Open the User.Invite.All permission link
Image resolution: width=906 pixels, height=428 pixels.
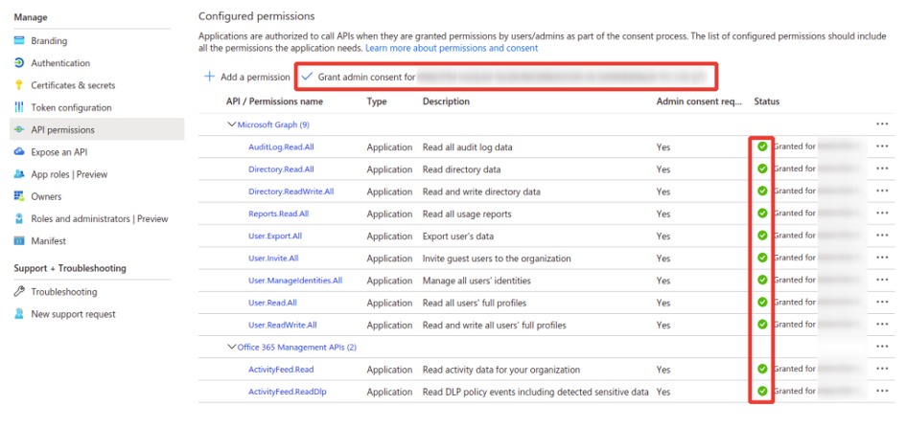274,259
